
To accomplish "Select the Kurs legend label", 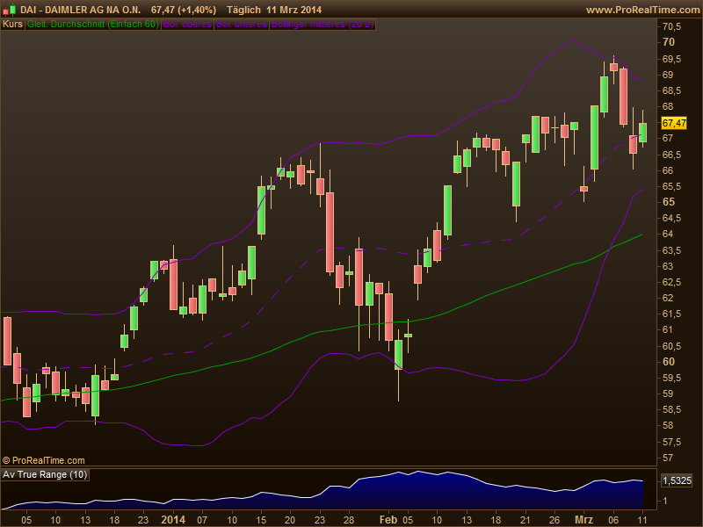I will 12,25.
